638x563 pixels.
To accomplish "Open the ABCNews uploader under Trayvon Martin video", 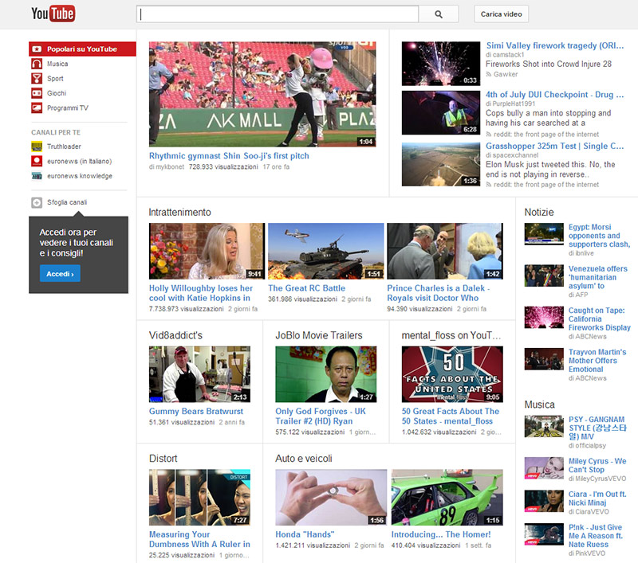I will click(x=590, y=378).
